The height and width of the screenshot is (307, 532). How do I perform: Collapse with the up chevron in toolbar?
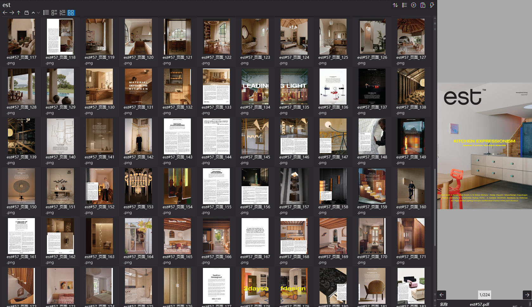click(33, 13)
